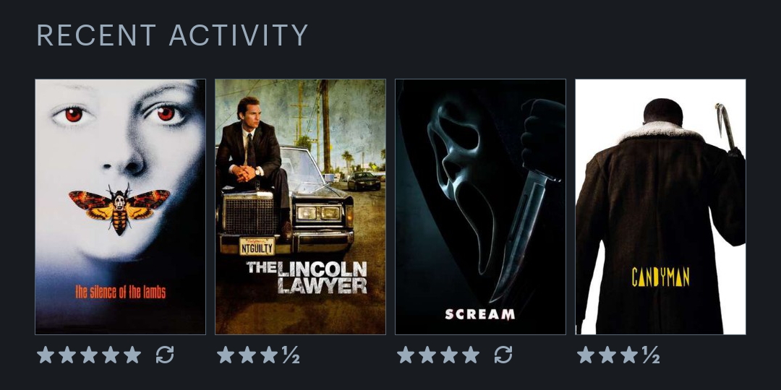The image size is (781, 390).
Task: Click the first star under Silence of the Lambs
Action: [x=46, y=355]
